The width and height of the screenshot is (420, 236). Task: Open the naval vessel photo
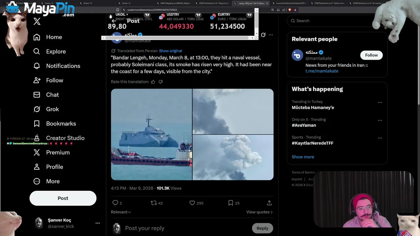click(x=151, y=134)
